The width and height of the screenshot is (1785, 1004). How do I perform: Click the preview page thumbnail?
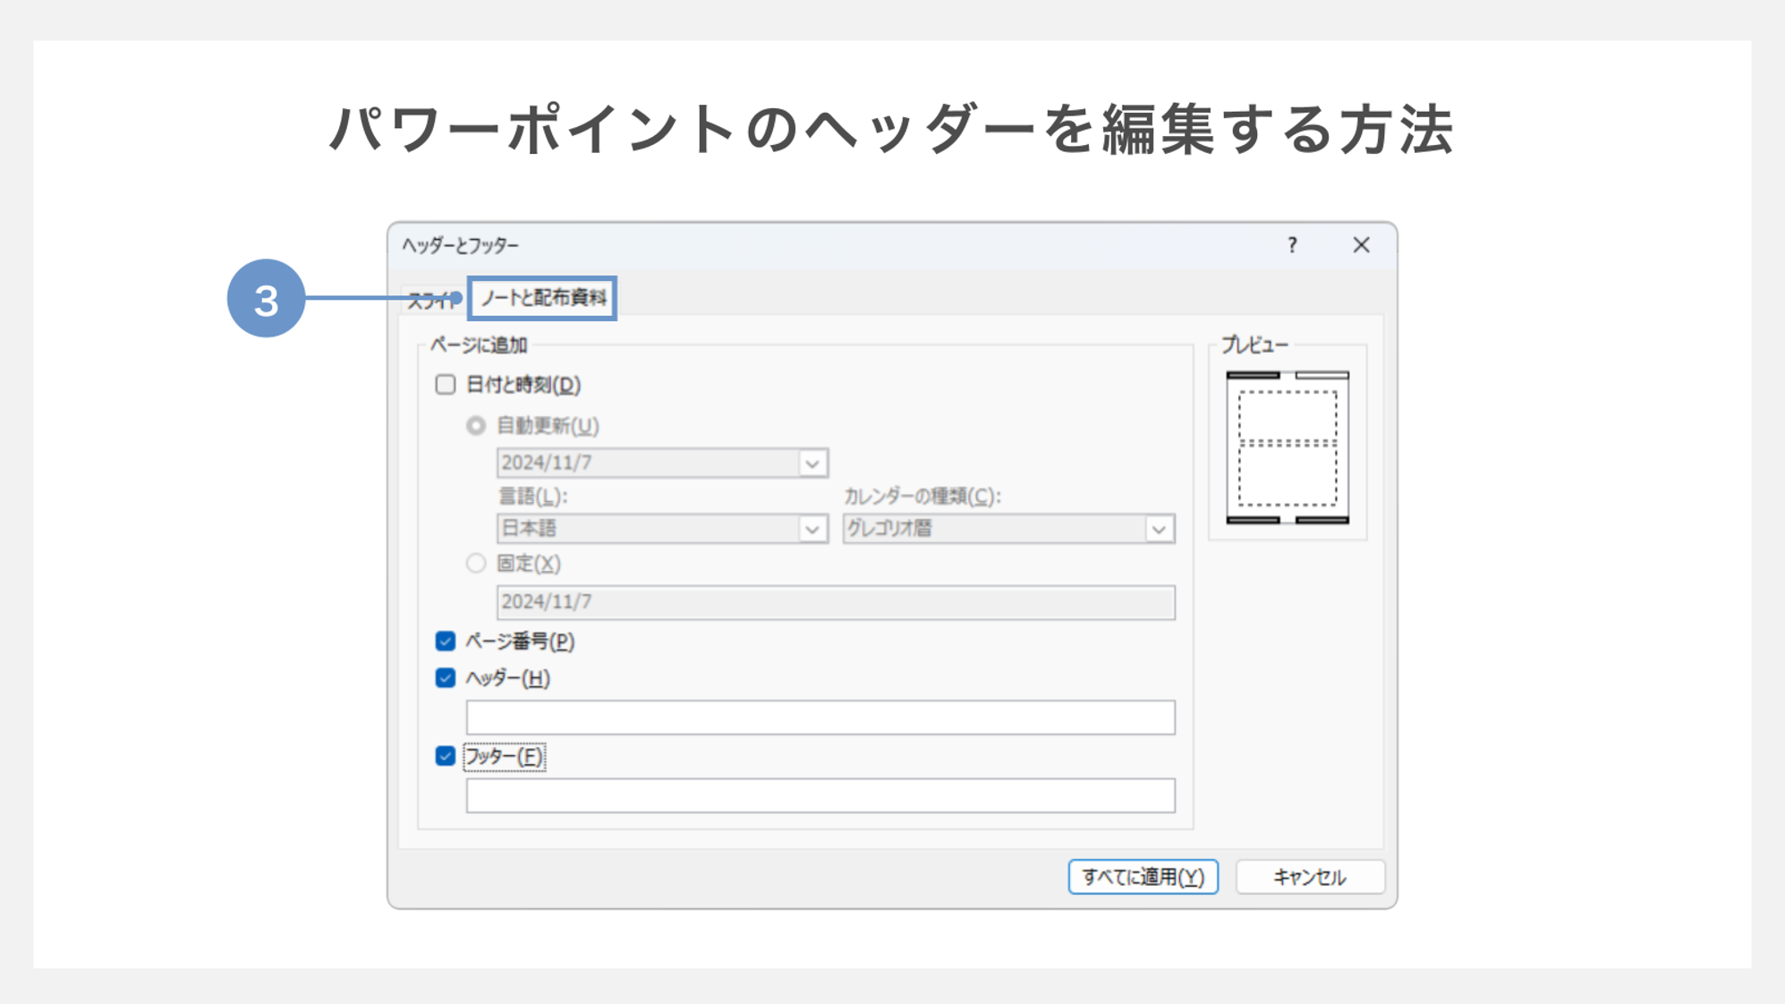[x=1288, y=447]
